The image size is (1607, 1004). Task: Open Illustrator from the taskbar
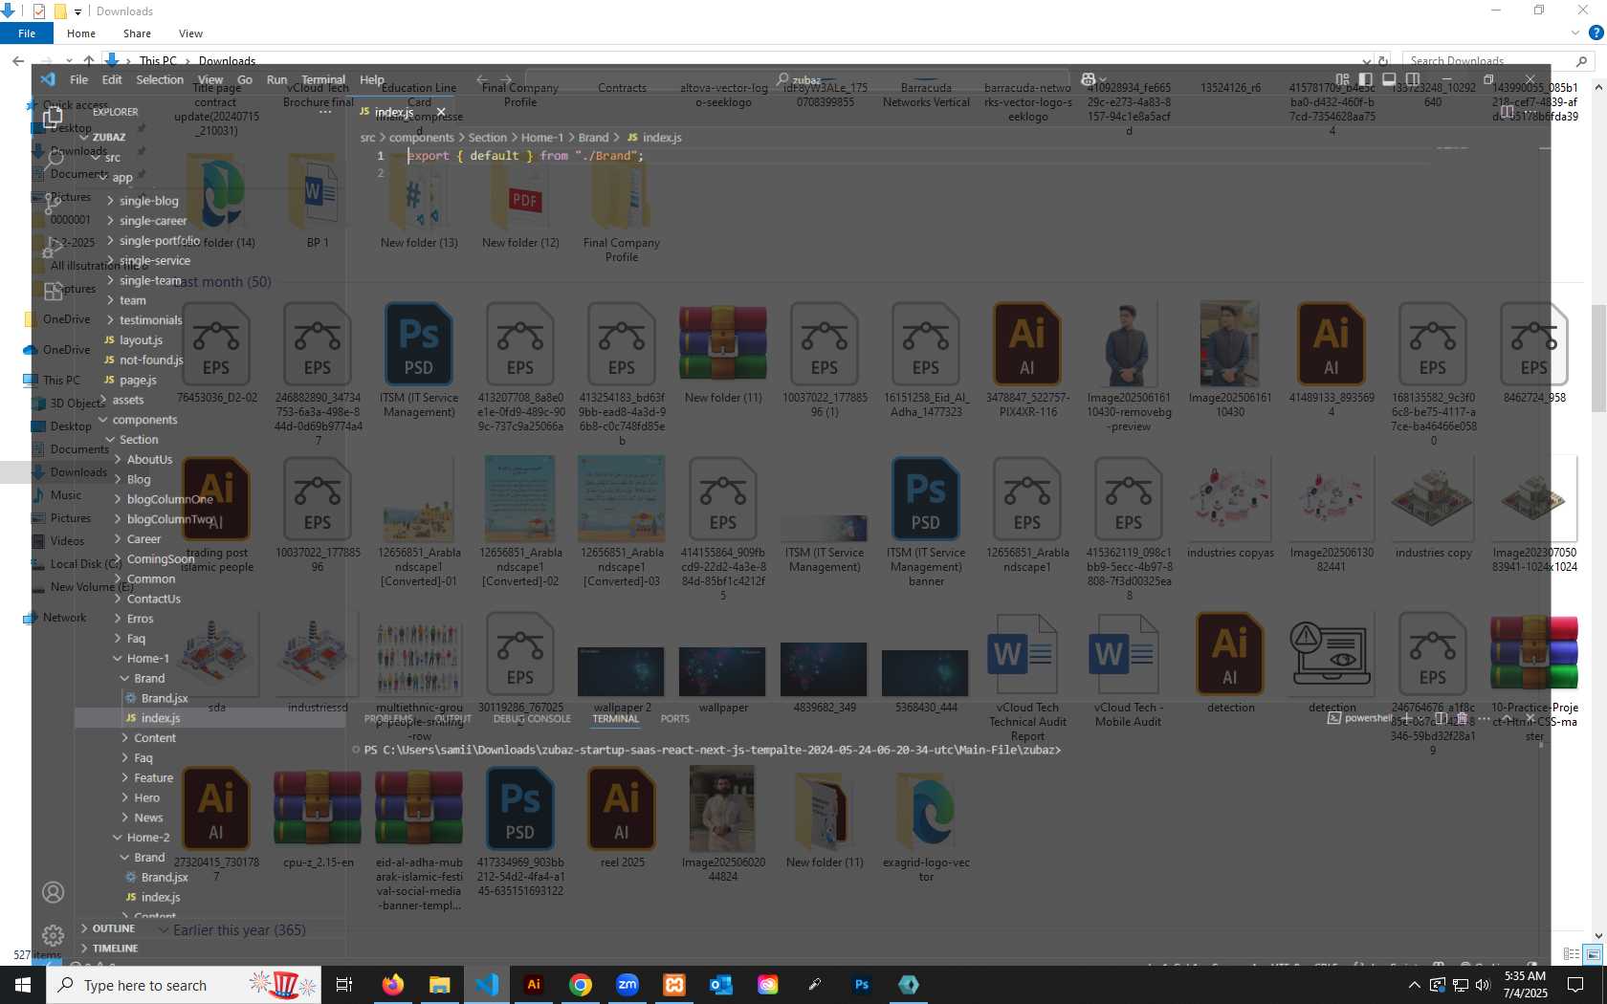[x=534, y=985]
